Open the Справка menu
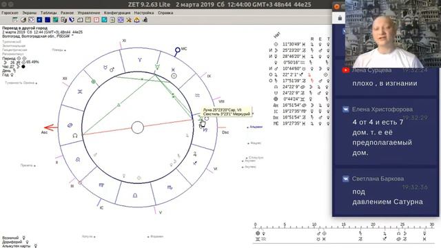This screenshot has width=441, height=248. (x=165, y=13)
